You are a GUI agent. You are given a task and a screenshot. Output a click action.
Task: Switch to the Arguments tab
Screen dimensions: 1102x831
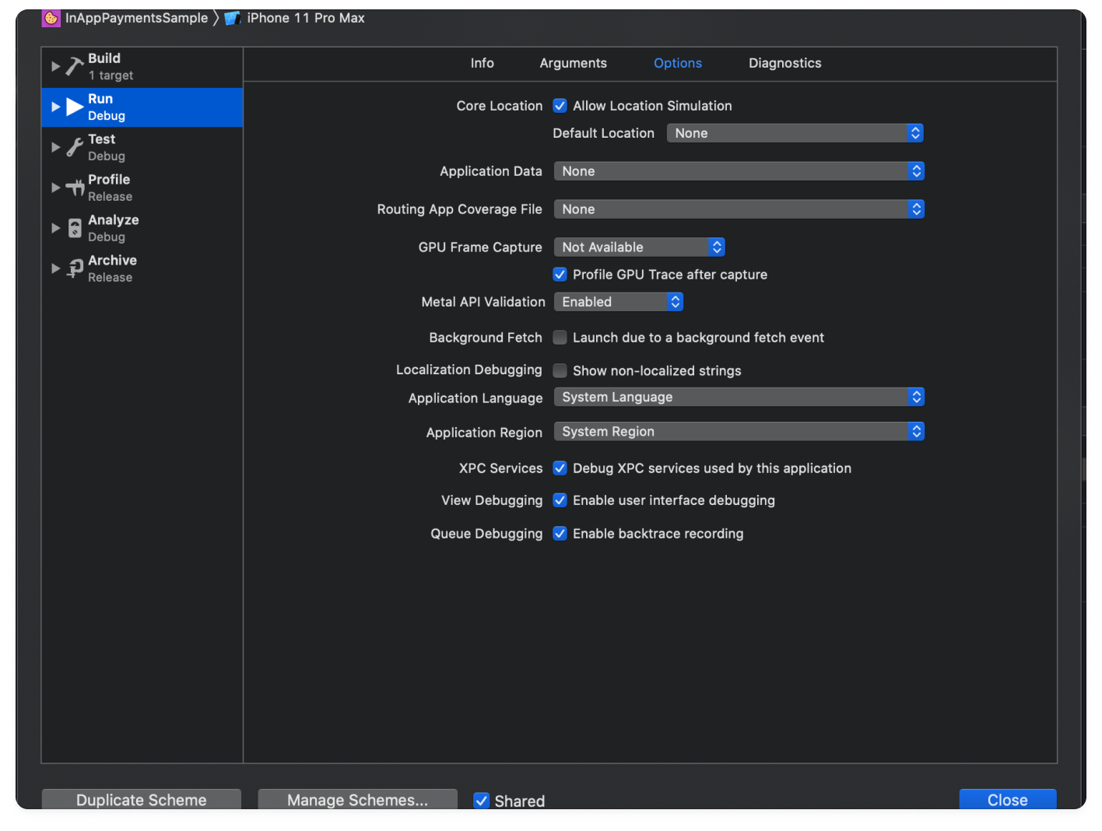tap(573, 63)
